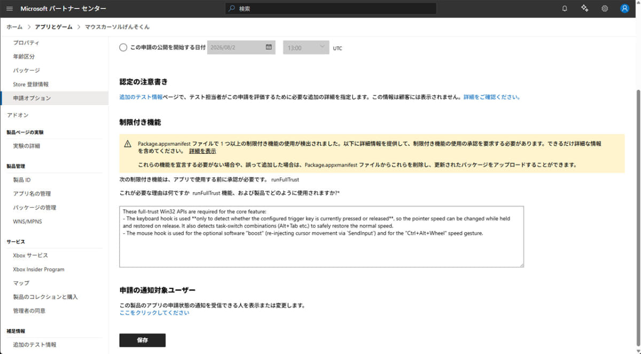Viewport: 641px width, 354px height.
Task: Click the runFullTrust justification text area
Action: pos(322,237)
